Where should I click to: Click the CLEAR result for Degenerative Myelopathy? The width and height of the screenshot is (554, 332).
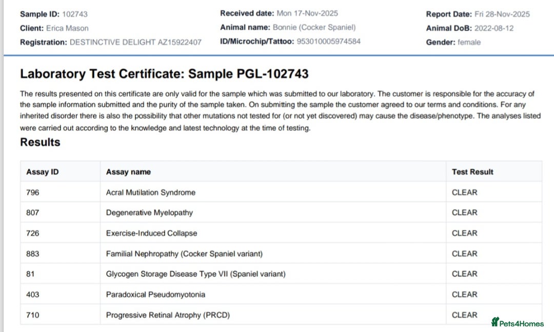[464, 213]
